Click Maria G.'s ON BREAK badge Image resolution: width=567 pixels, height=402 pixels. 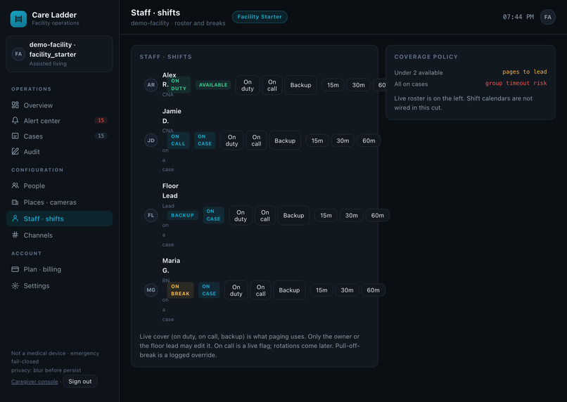pos(180,290)
